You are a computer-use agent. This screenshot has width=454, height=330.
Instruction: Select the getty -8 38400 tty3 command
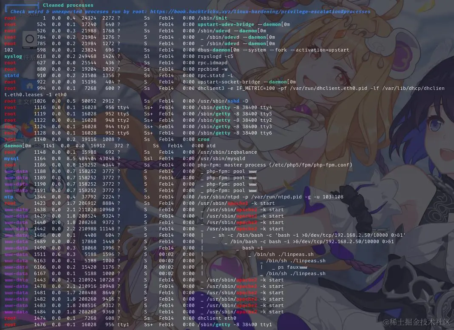coord(235,126)
